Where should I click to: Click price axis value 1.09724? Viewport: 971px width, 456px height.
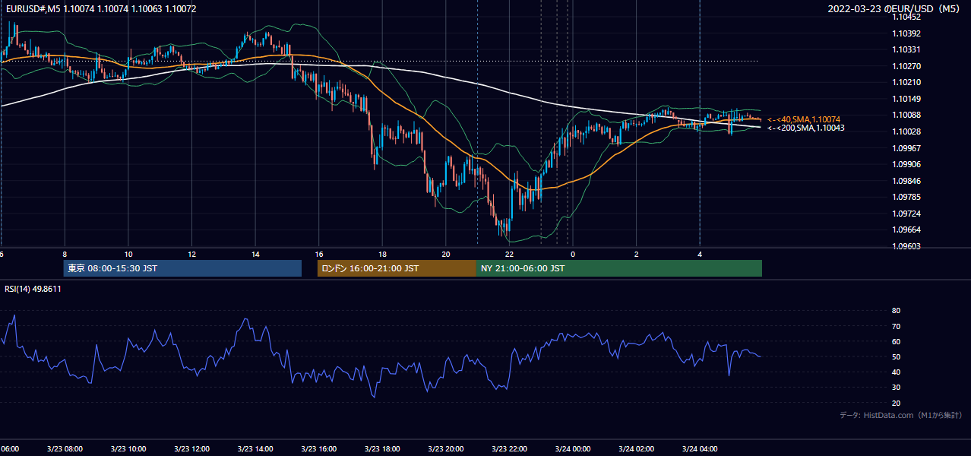[x=906, y=214]
